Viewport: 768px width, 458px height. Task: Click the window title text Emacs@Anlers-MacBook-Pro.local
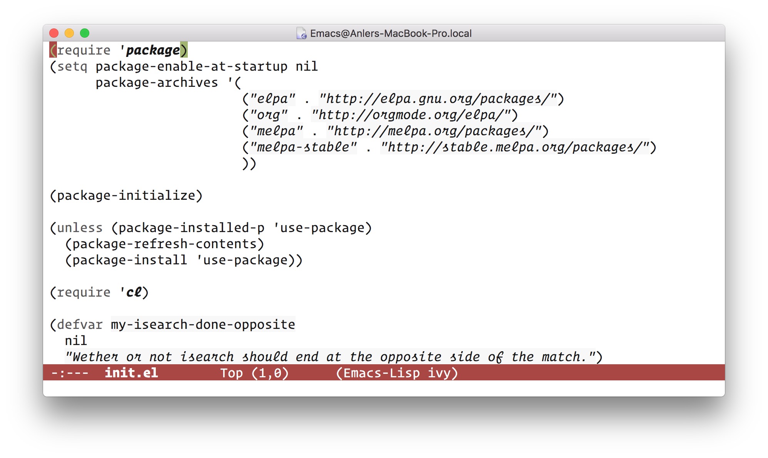391,33
